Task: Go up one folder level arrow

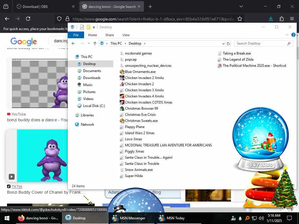Action: point(95,43)
